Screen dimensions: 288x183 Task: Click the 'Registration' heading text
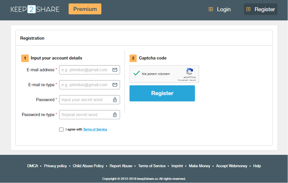coord(32,38)
